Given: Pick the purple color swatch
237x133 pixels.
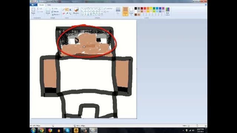Looking at the screenshot, I should pos(163,8).
